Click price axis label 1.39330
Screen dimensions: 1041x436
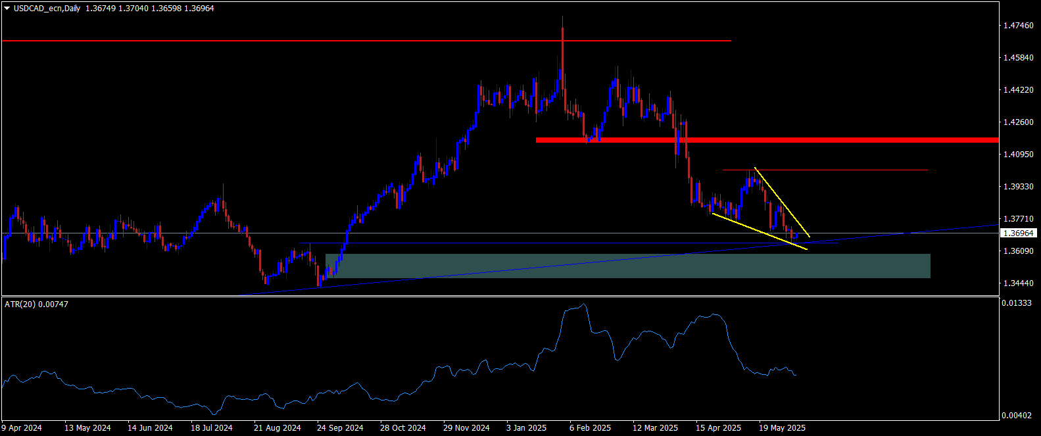click(1019, 187)
